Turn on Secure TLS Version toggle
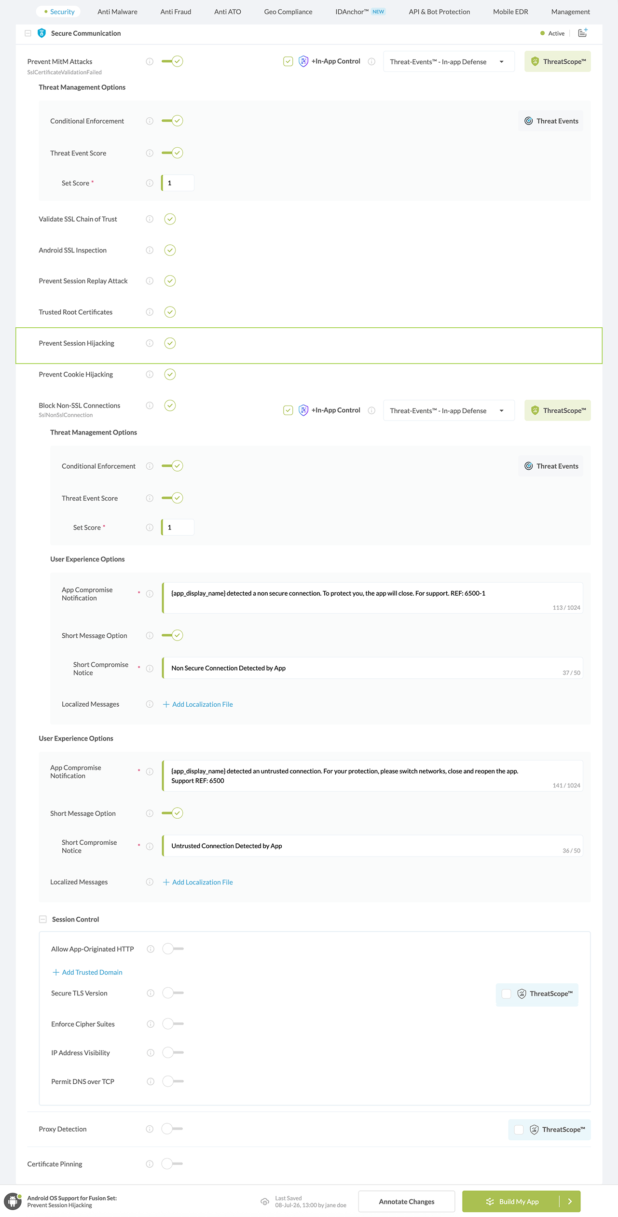Screen dimensions: 618x1217 (173, 993)
